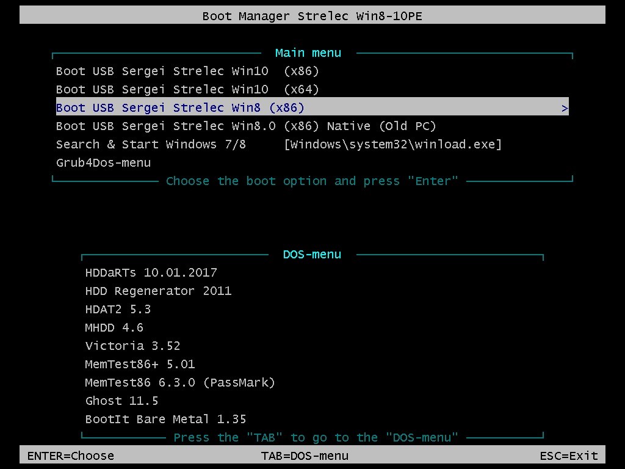Image resolution: width=625 pixels, height=469 pixels.
Task: Open the Grub4Dos-menu entry
Action: (x=103, y=162)
